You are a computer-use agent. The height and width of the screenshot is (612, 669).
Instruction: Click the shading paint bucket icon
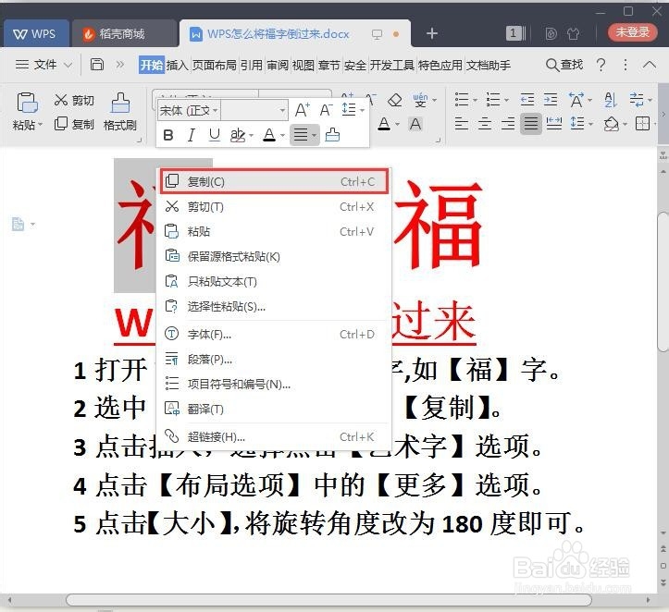612,124
